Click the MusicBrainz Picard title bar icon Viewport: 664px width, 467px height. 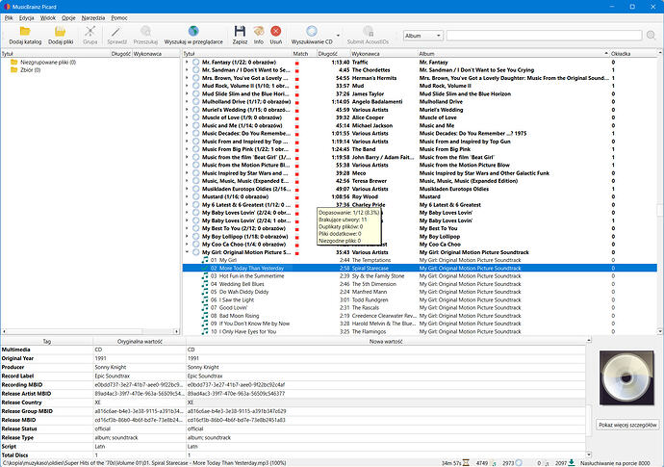tap(7, 7)
